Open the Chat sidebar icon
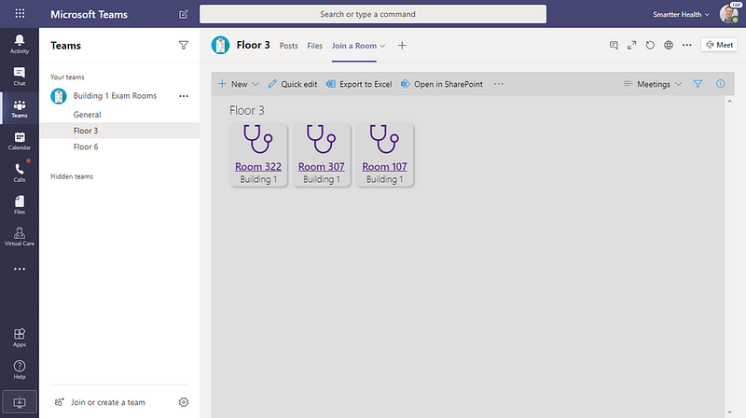Image resolution: width=746 pixels, height=418 pixels. point(20,77)
